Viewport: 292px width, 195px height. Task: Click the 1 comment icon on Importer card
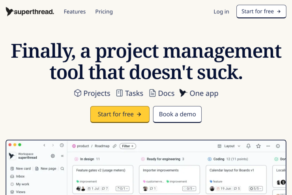(153, 189)
